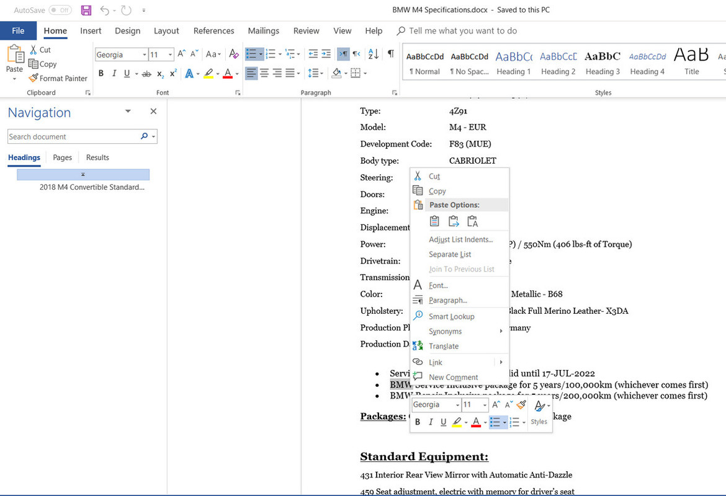Toggle Italic in the ribbon Font group
The height and width of the screenshot is (496, 726).
(114, 74)
